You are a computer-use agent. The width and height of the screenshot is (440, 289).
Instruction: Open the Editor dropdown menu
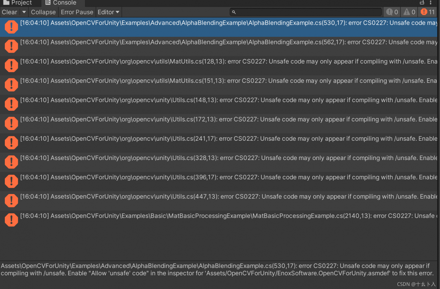click(108, 12)
